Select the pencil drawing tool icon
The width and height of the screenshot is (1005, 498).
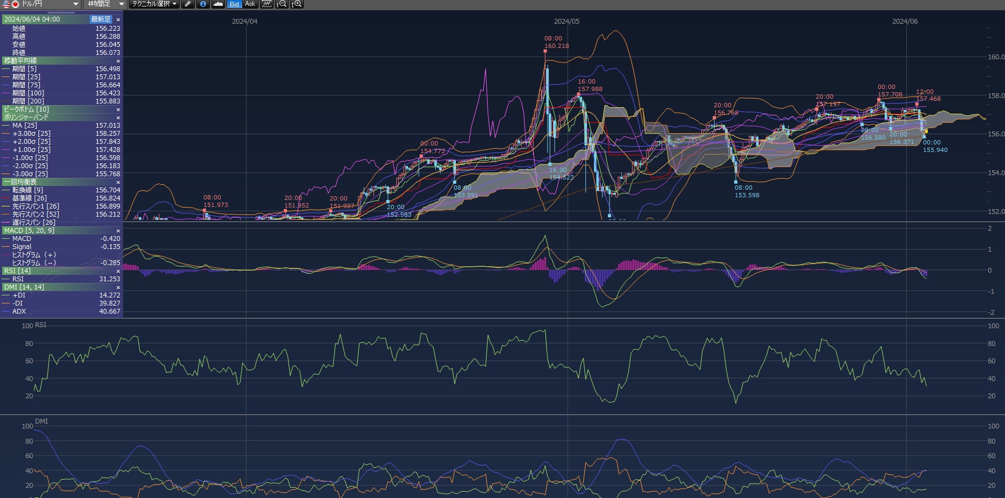(x=188, y=4)
